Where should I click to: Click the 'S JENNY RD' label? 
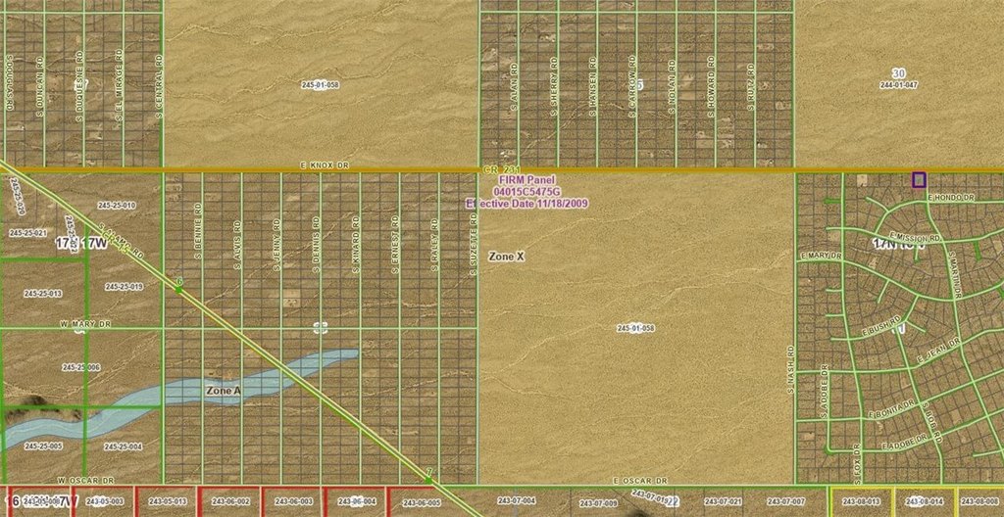pos(277,245)
